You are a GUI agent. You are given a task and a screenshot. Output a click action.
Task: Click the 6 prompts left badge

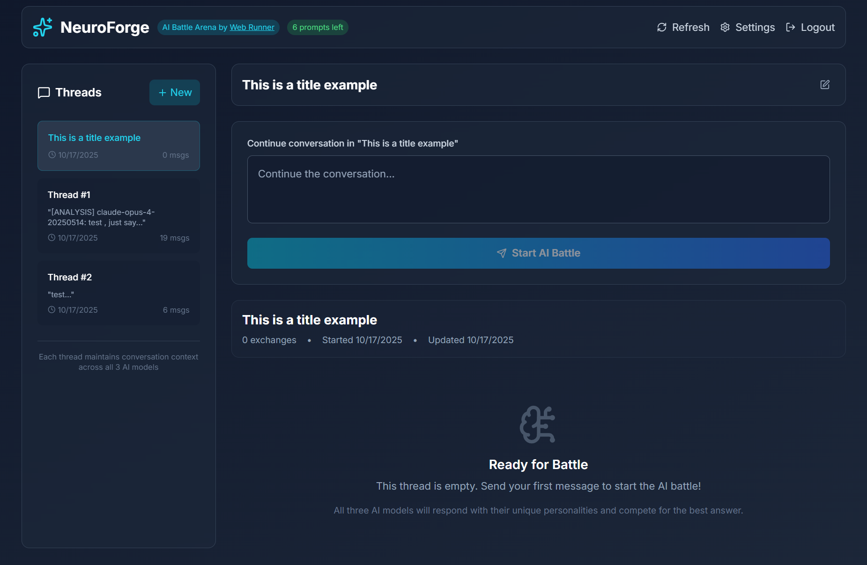click(x=317, y=27)
